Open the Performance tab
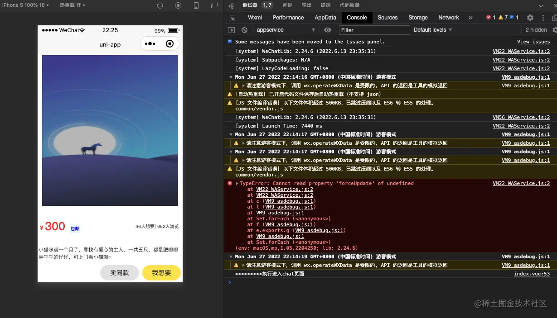 288,18
